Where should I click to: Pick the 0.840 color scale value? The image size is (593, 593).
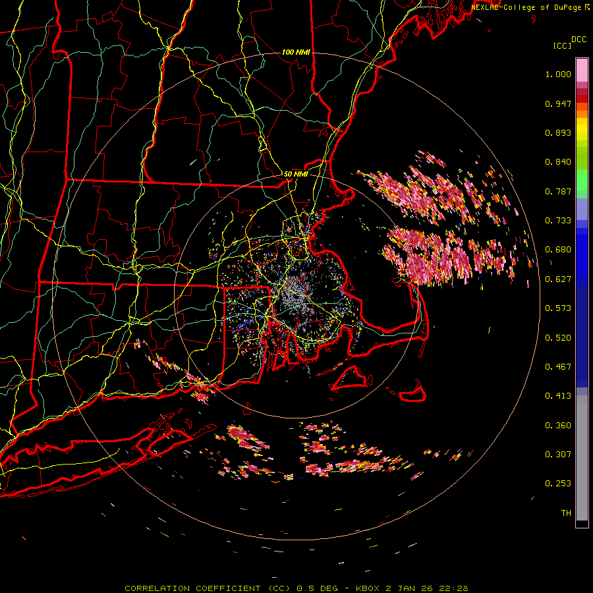[558, 162]
